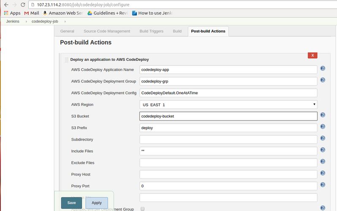The width and height of the screenshot is (337, 211).
Task: Click the input field below Proxy Port
Action: coord(228,197)
